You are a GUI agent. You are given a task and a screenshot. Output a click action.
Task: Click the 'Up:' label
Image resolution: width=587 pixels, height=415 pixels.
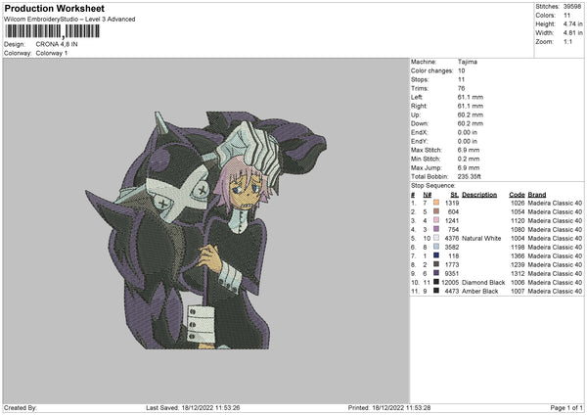pyautogui.click(x=416, y=115)
